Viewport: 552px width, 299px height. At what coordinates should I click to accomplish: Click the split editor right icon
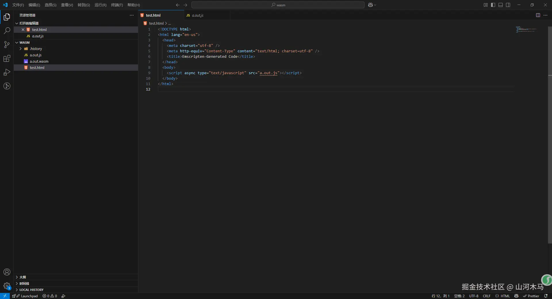tap(538, 15)
